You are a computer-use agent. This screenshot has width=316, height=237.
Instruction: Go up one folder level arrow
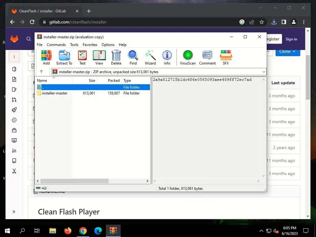pos(41,72)
